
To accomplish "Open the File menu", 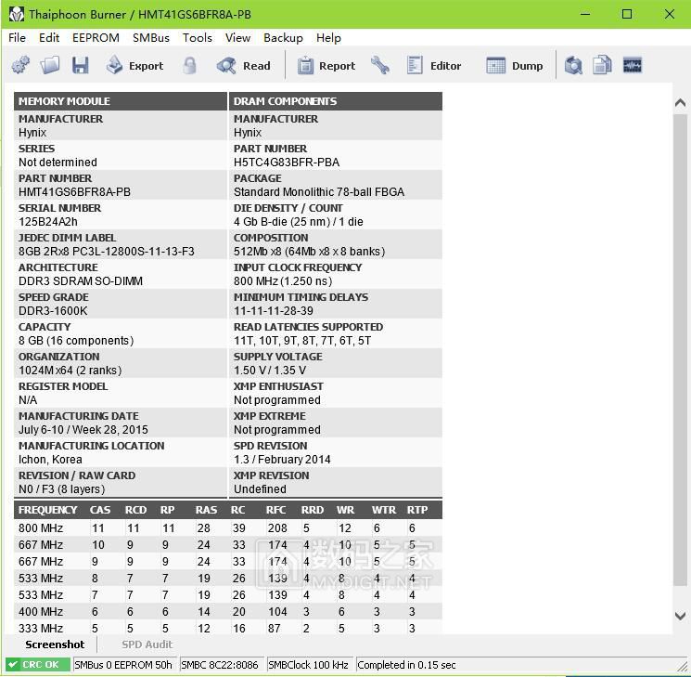I will (x=18, y=38).
